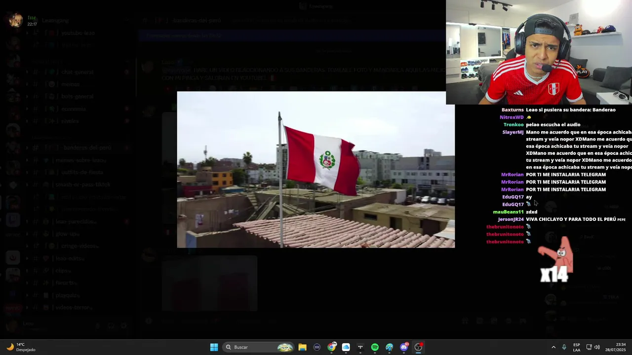Open Google Chrome from the taskbar
Screen dimensions: 632x355
[332, 347]
